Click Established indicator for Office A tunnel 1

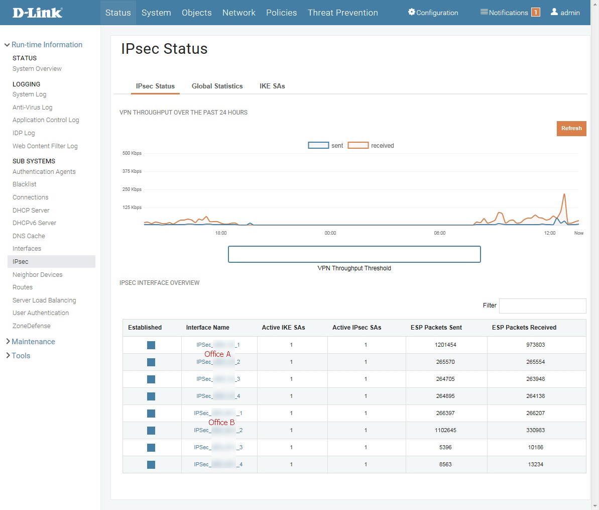151,345
